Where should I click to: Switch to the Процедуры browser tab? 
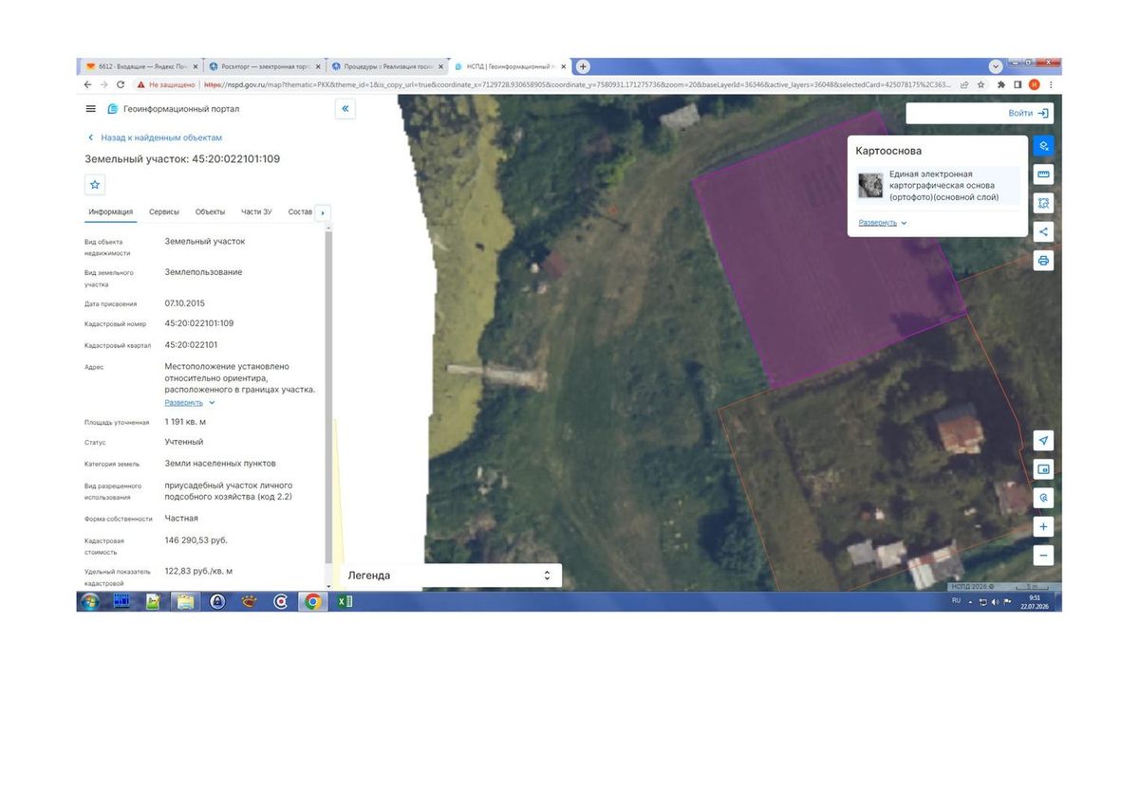[386, 66]
